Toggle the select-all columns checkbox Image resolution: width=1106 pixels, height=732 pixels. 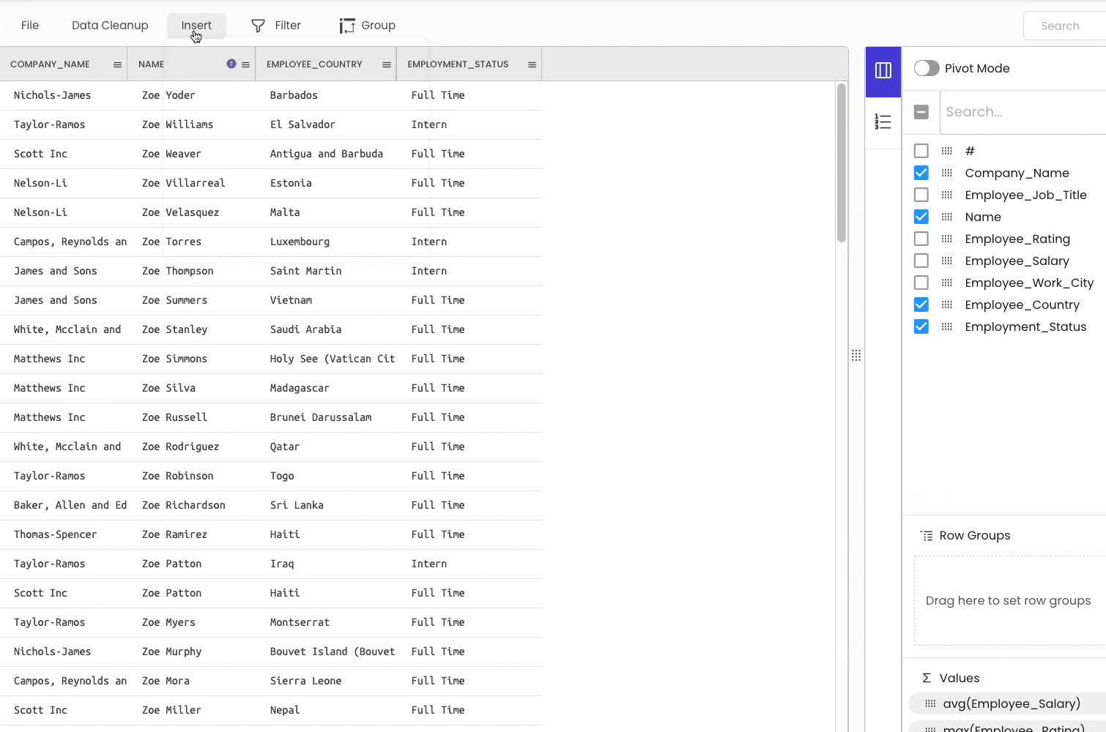click(x=921, y=112)
